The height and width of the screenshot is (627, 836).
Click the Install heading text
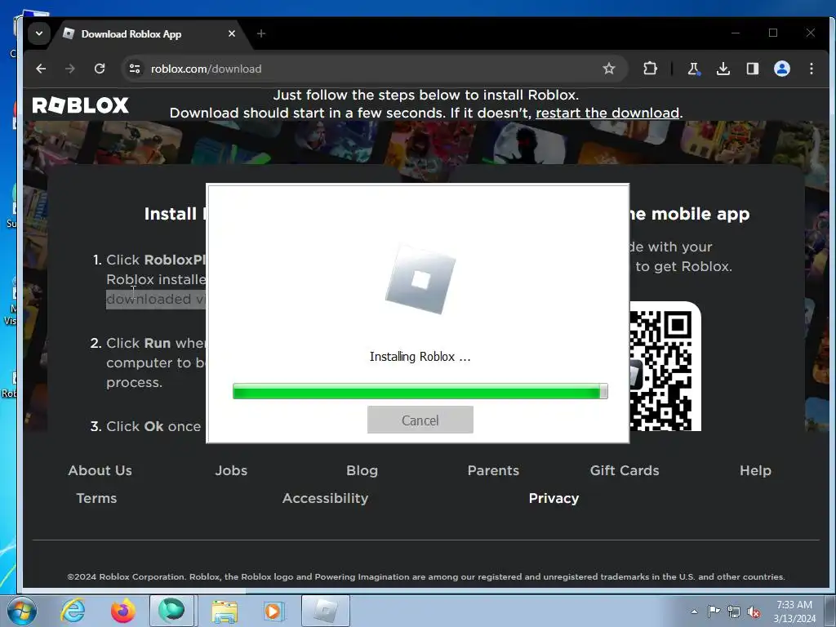coord(175,214)
